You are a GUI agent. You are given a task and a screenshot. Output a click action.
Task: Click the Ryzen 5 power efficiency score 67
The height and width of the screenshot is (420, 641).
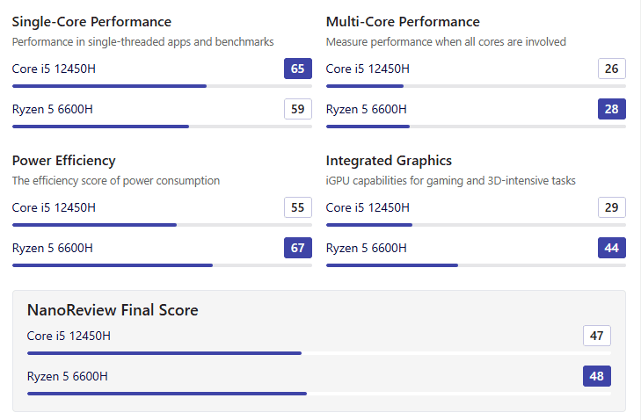click(x=298, y=248)
